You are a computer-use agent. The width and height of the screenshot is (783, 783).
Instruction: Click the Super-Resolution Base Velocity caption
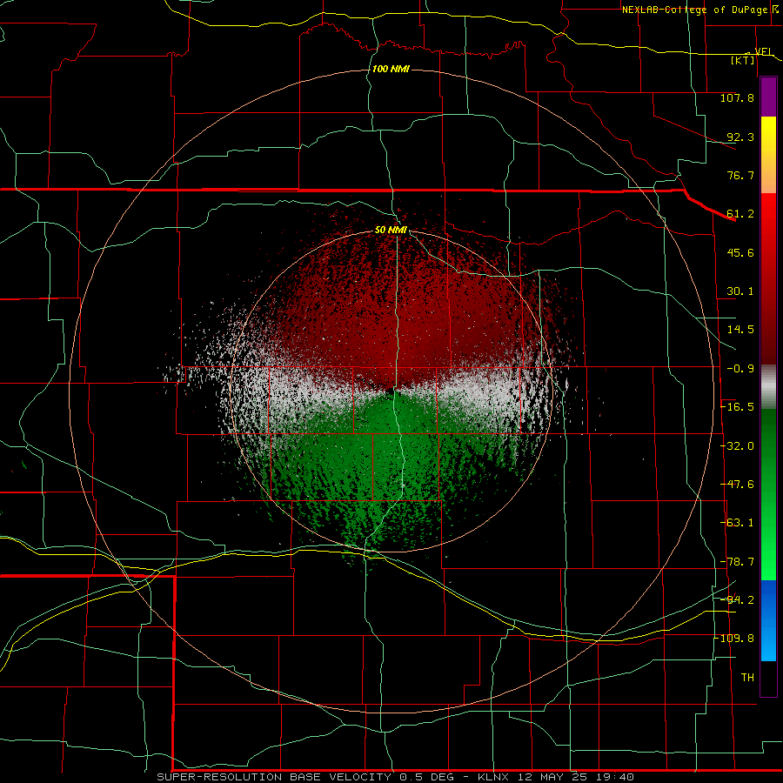click(x=396, y=777)
